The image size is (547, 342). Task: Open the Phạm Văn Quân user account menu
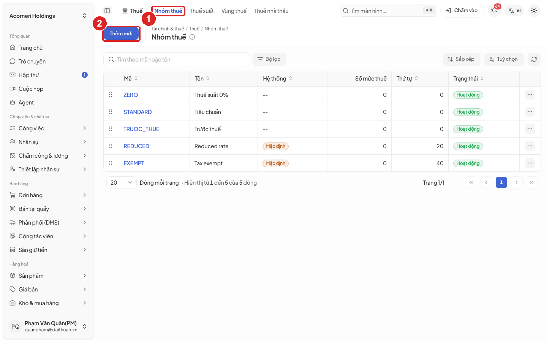[48, 326]
